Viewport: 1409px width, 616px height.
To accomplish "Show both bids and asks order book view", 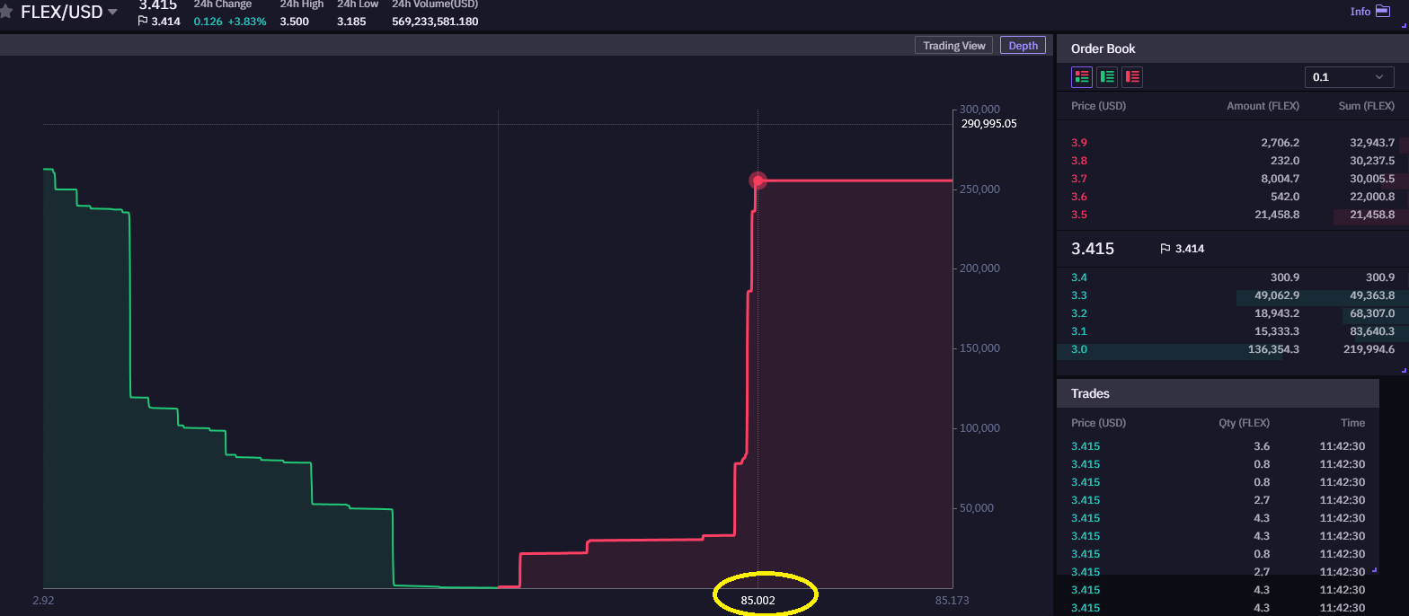I will (x=1082, y=77).
